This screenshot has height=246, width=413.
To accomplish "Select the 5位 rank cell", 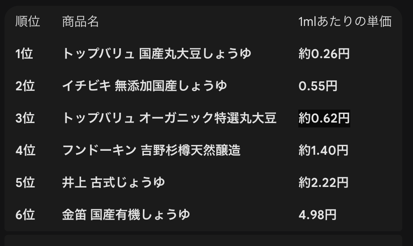I will pyautogui.click(x=25, y=182).
